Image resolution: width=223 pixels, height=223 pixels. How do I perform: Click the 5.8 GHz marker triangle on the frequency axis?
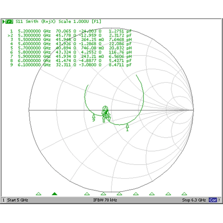click(136, 194)
